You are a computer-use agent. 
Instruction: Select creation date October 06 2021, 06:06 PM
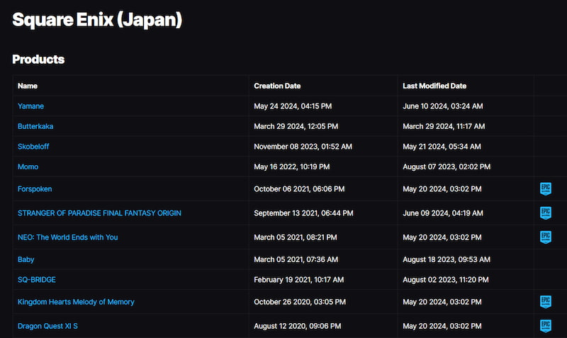click(x=299, y=188)
